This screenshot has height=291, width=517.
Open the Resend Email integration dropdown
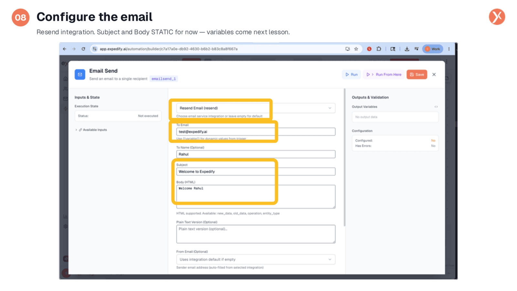(x=256, y=108)
